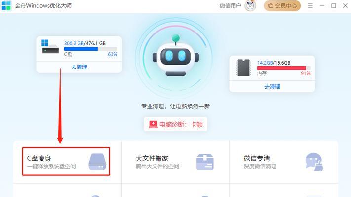
Task: Open the 会员中心 member center button
Action: click(282, 5)
